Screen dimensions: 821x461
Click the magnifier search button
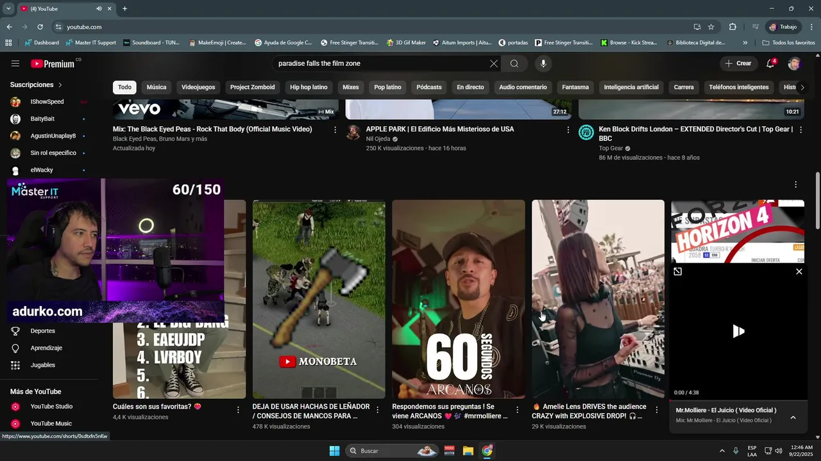(514, 63)
